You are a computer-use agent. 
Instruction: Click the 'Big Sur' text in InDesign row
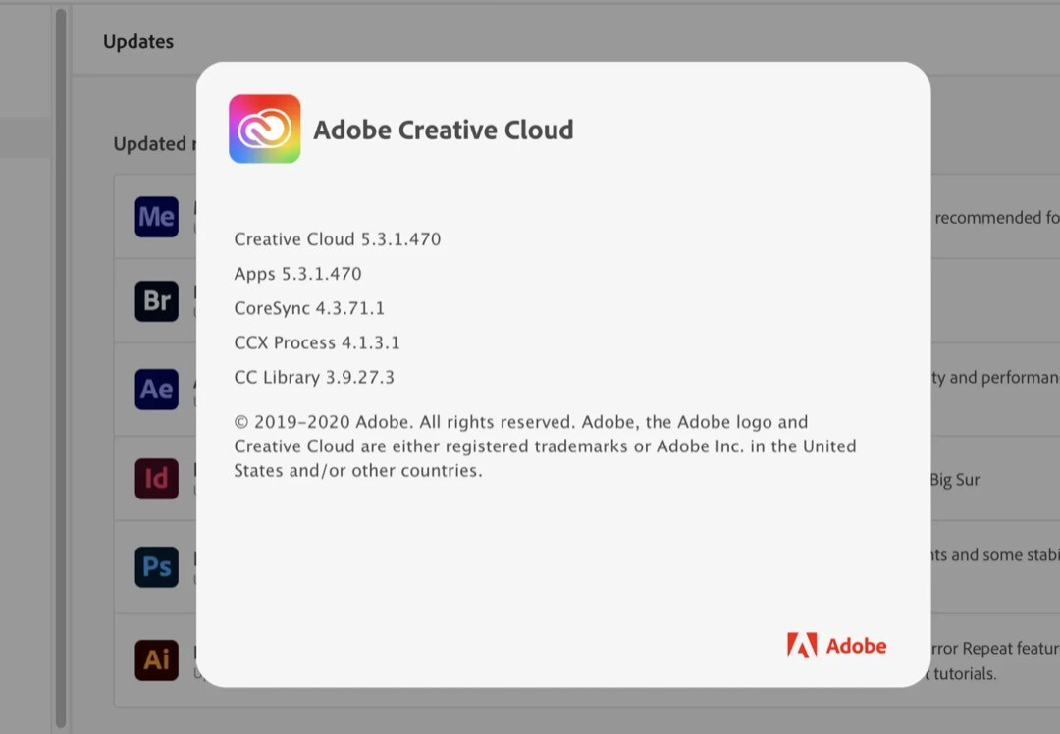pyautogui.click(x=955, y=479)
